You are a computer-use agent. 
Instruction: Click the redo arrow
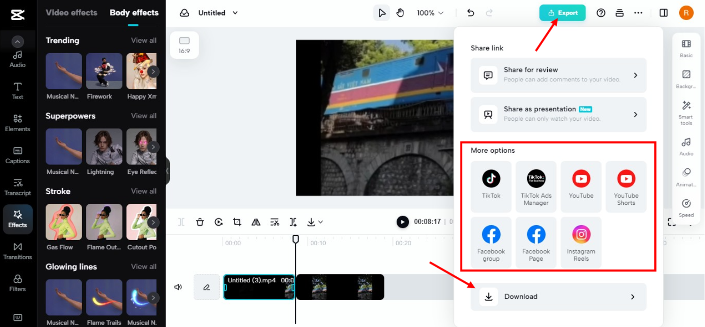(490, 13)
